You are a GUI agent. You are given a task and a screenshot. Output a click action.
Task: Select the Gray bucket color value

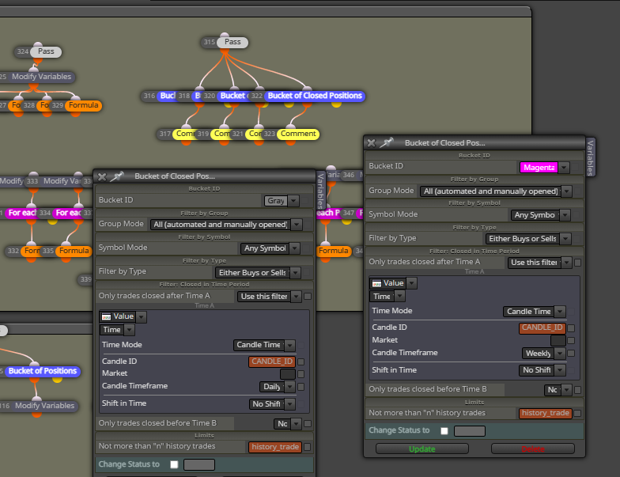pyautogui.click(x=276, y=201)
